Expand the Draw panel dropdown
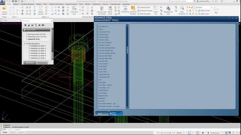 pyautogui.click(x=15, y=17)
